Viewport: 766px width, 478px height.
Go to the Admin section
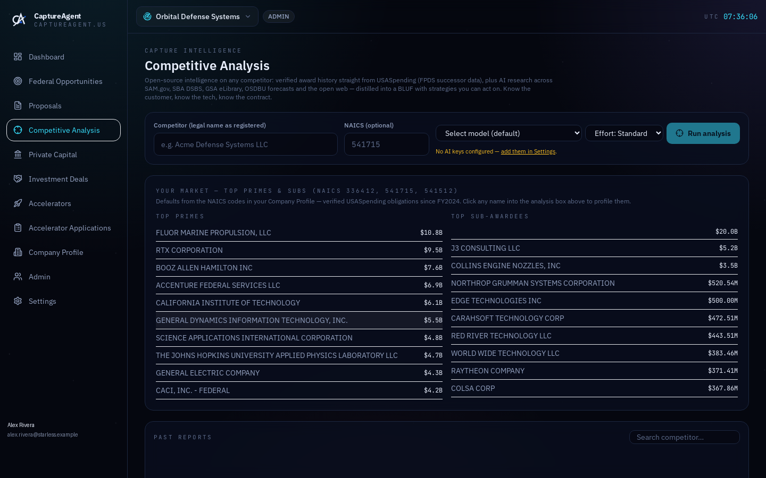pyautogui.click(x=63, y=277)
